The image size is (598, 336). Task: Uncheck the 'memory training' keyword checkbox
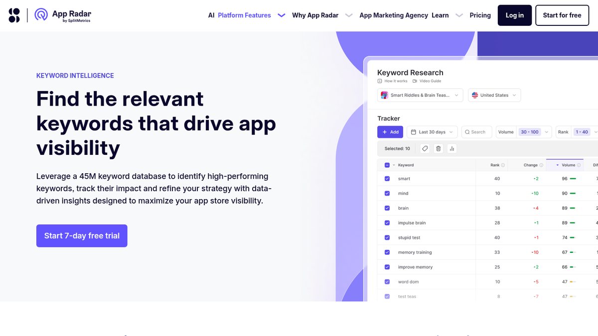click(x=387, y=252)
